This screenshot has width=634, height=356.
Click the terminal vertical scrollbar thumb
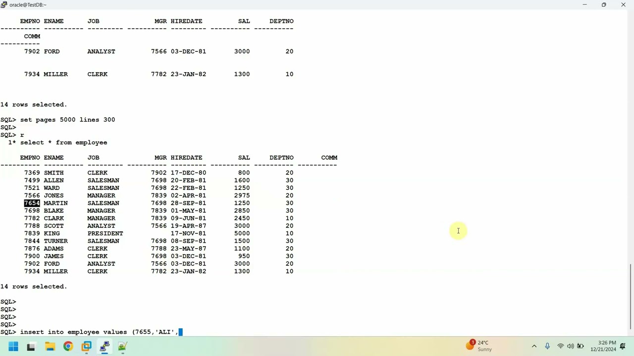click(x=631, y=297)
